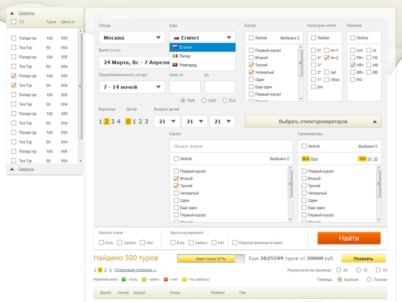Check the 5* hotel category
The width and height of the screenshot is (402, 302).
click(313, 50)
